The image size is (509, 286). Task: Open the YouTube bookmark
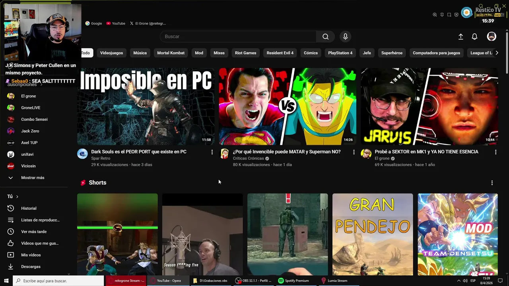(116, 23)
